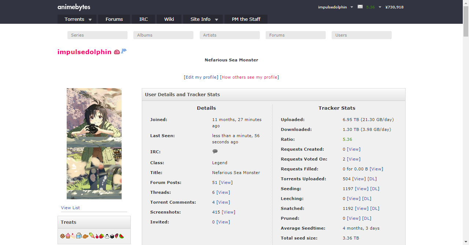Click the impulsedolphin username in header
The height and width of the screenshot is (245, 469).
pyautogui.click(x=332, y=7)
